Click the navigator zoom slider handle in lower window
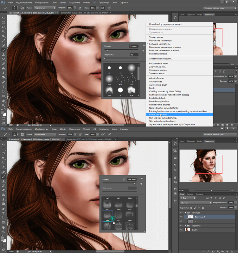The image size is (238, 253). click(211, 191)
